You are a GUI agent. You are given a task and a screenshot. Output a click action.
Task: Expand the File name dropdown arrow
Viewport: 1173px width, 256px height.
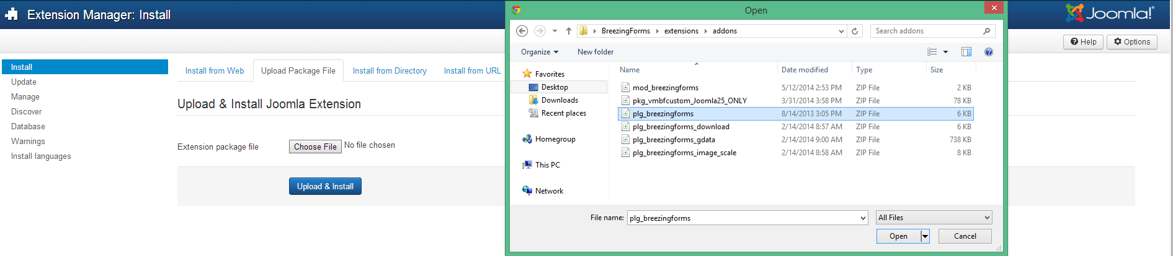coord(863,218)
